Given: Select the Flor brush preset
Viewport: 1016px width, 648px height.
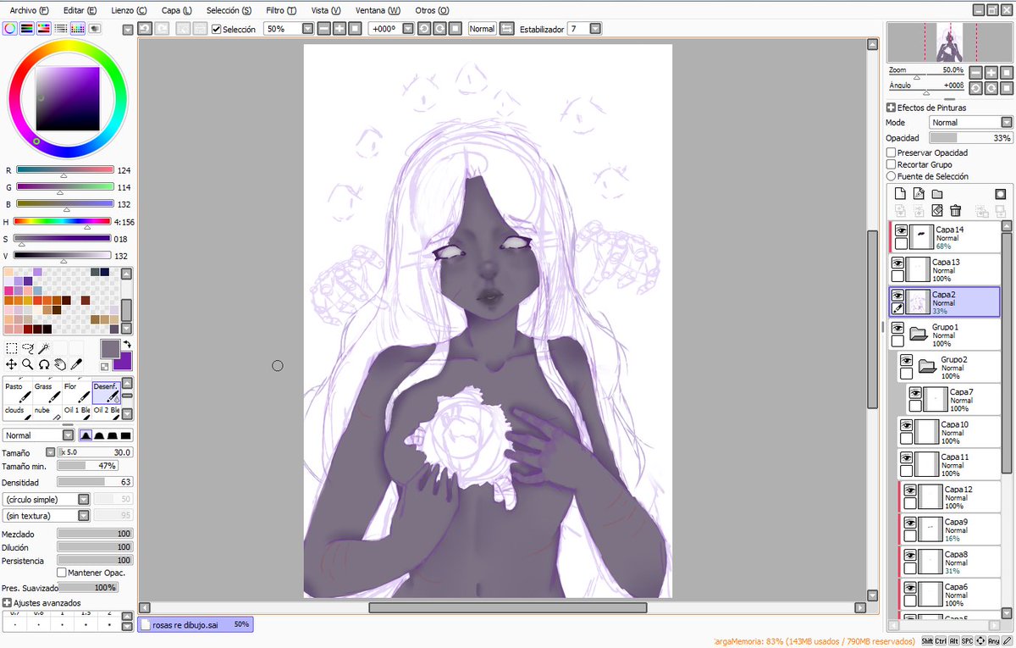Looking at the screenshot, I should (x=77, y=392).
